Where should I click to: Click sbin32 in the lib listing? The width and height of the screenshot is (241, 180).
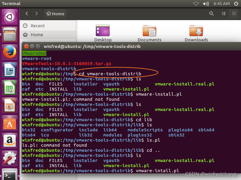[176, 135]
